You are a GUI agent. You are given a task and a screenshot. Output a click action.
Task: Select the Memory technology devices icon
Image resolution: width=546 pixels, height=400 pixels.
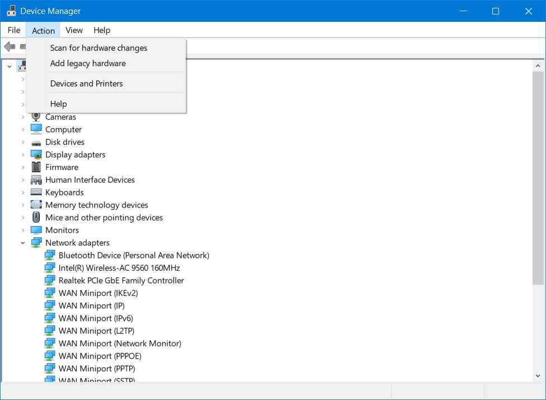tap(36, 205)
